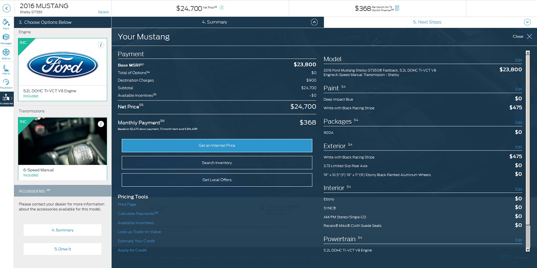Click the back arrow circle icon

pos(7,8)
